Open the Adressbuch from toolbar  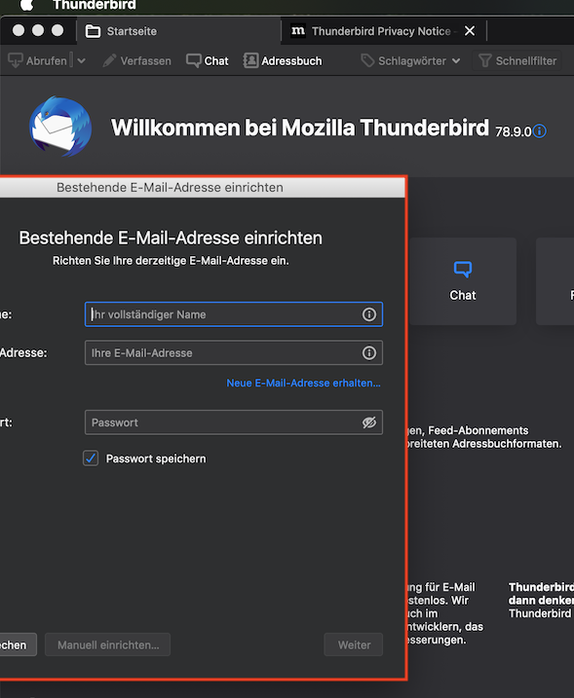tap(283, 60)
